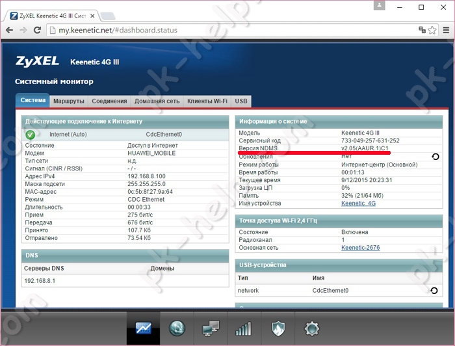The image size is (455, 346).
Task: Click the Chrome user profile icon
Action: point(379,5)
